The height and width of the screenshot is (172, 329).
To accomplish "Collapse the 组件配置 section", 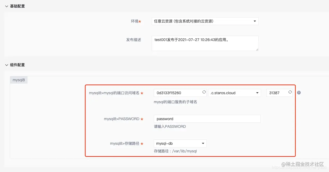I will (6, 65).
